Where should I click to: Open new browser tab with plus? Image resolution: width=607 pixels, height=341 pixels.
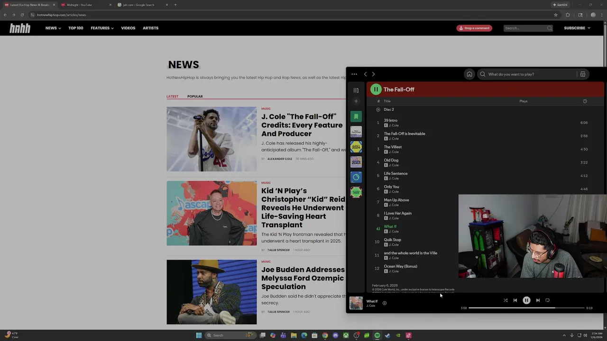175,5
